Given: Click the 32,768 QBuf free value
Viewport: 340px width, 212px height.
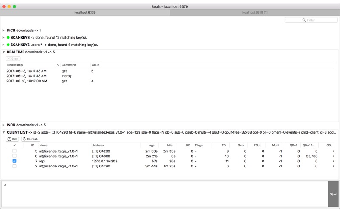Looking at the screenshot, I should (x=312, y=156).
